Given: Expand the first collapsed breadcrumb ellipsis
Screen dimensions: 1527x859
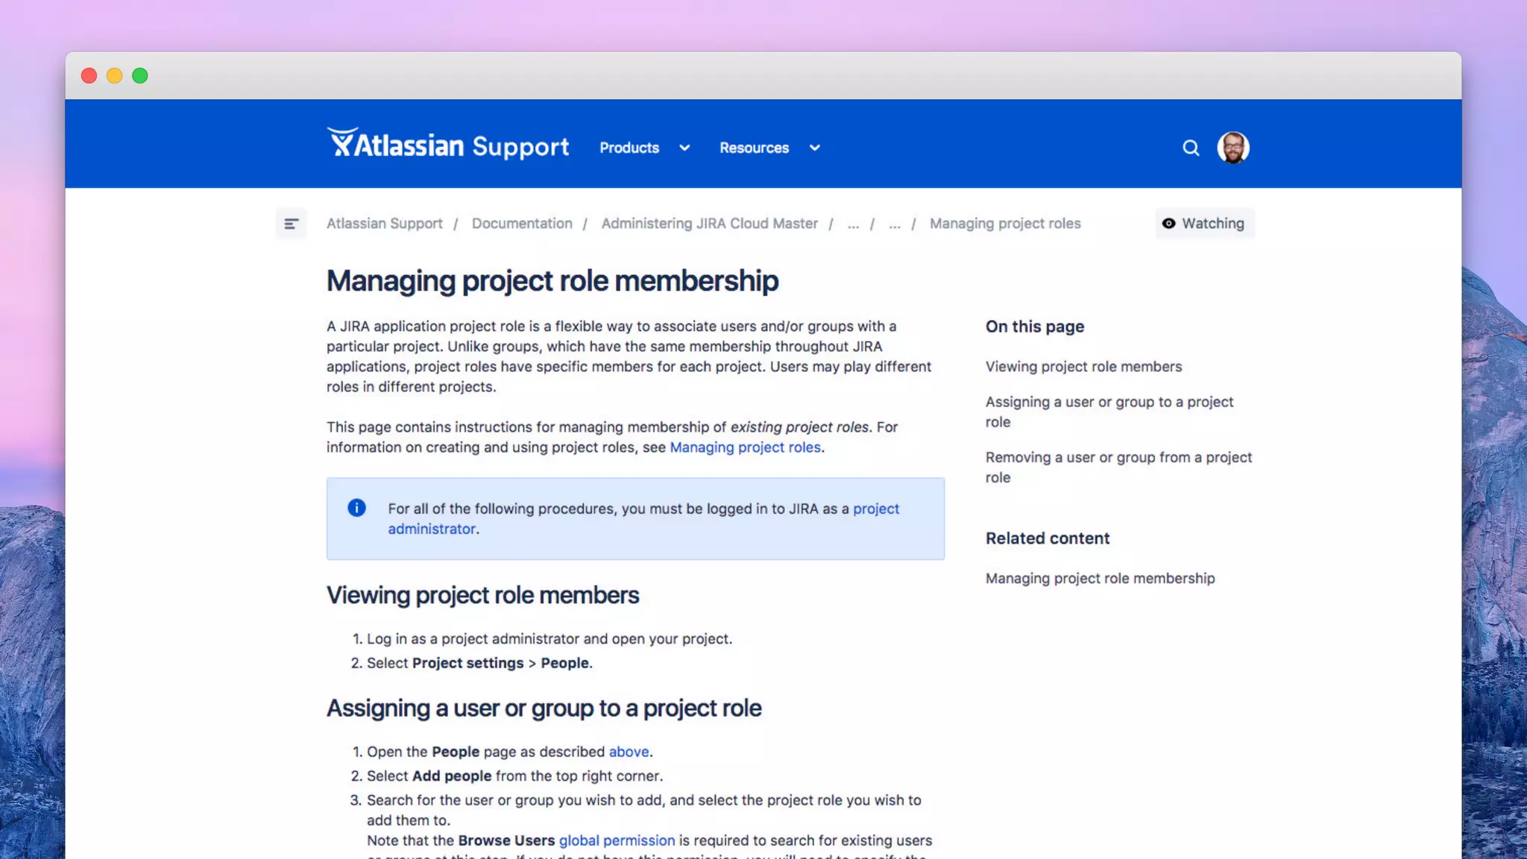Looking at the screenshot, I should [x=853, y=224].
